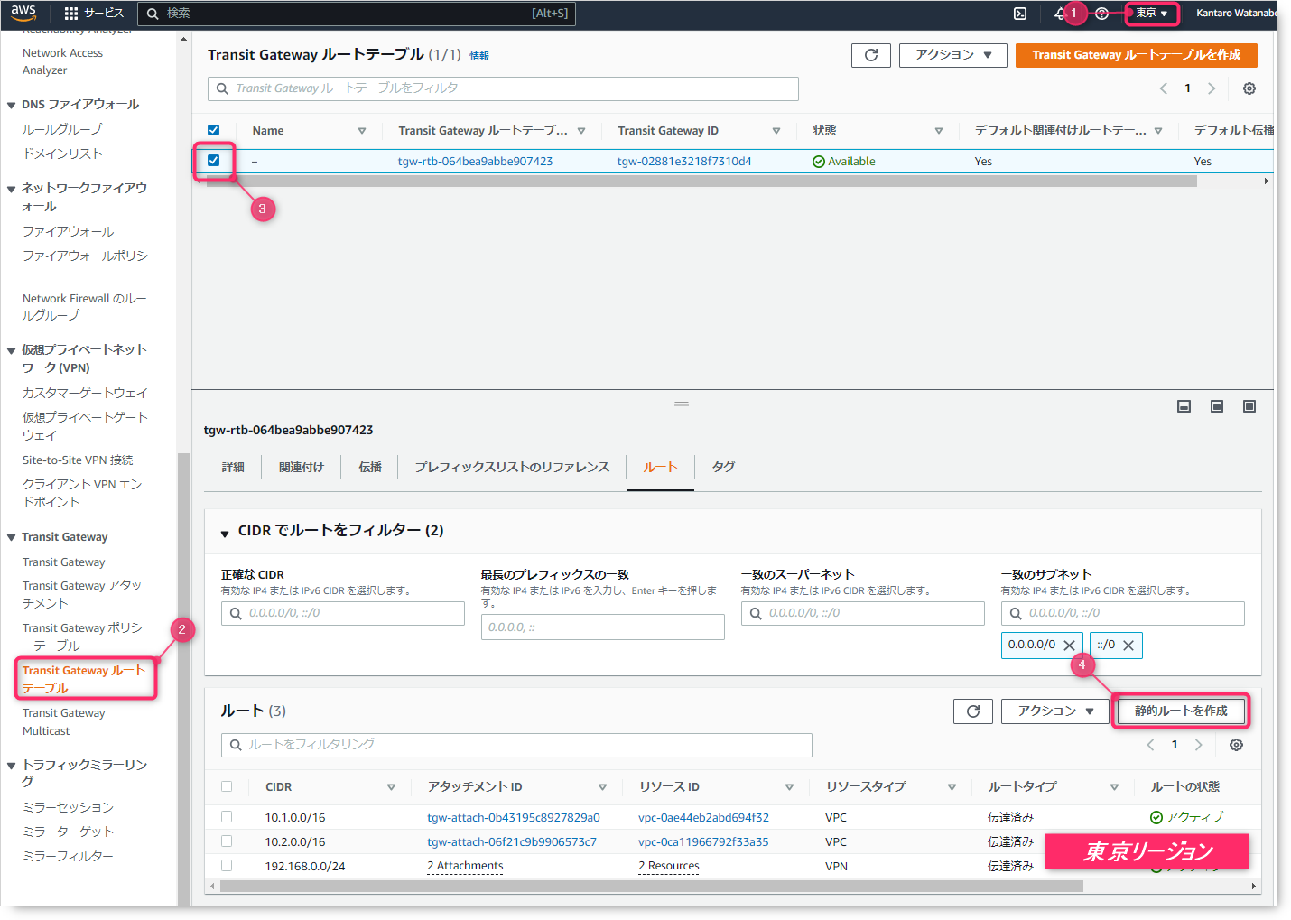Open the routes アクション dropdown
This screenshot has width=1291, height=920.
point(1055,711)
